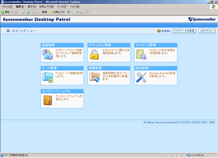
Task: Click the browser Forward arrow button
Action: [x=15, y=12]
